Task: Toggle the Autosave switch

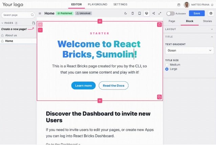Action: (x=170, y=14)
